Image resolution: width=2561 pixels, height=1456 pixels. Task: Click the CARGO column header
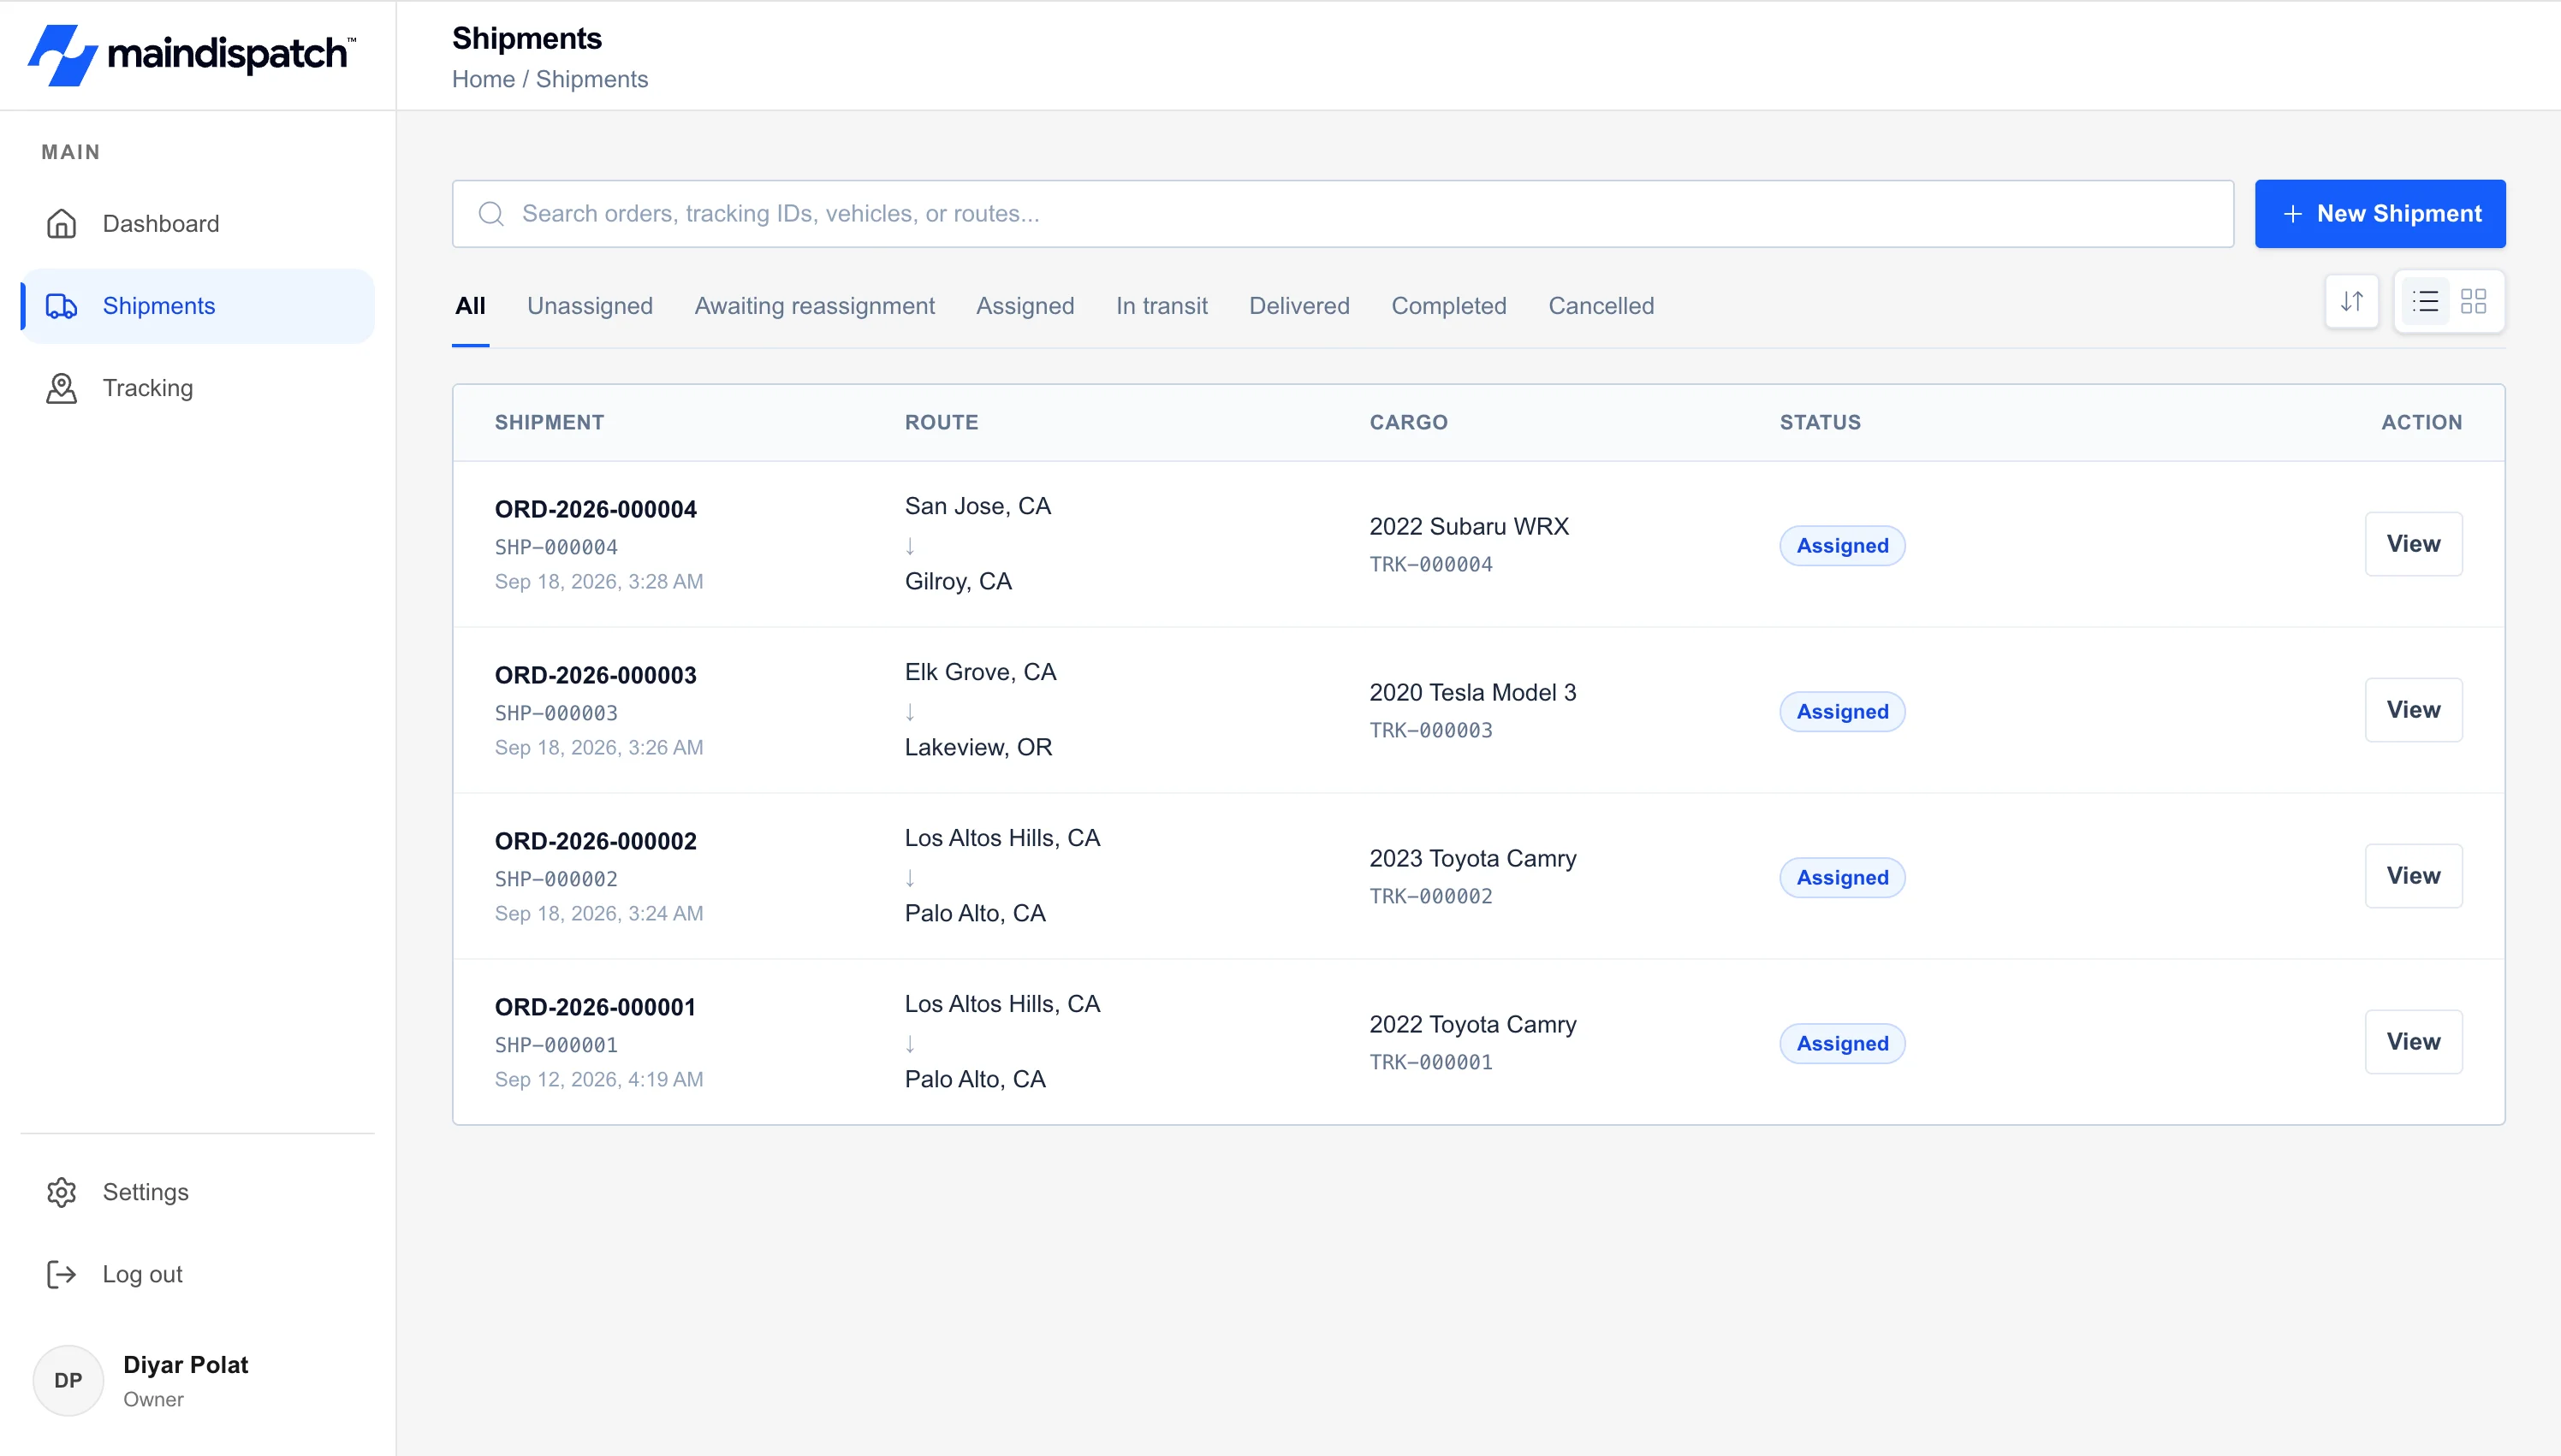point(1409,422)
